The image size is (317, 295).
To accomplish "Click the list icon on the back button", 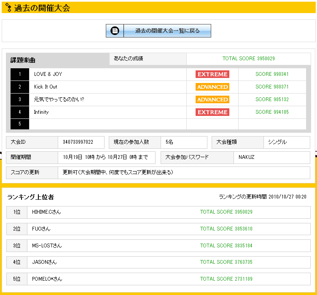I will click(x=115, y=31).
